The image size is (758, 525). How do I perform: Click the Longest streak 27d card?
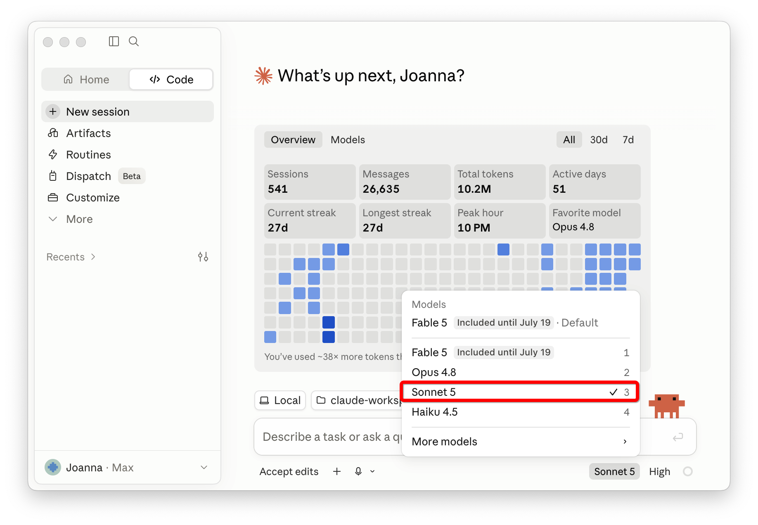pyautogui.click(x=405, y=220)
